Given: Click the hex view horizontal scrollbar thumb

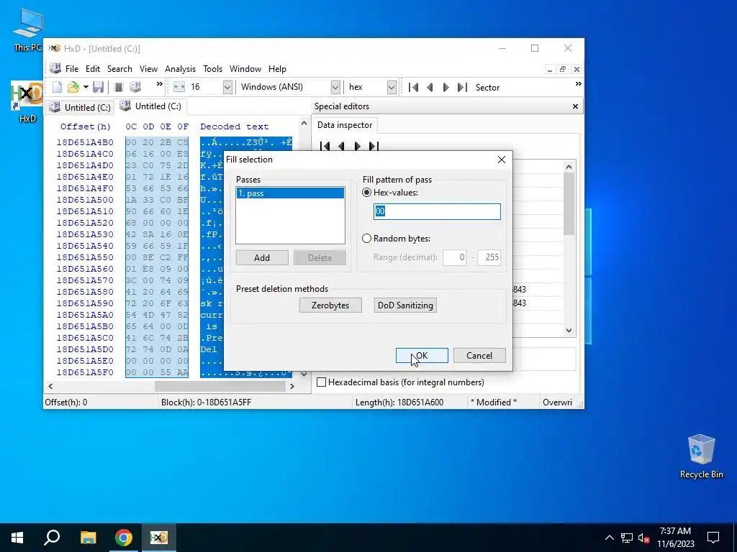Looking at the screenshot, I should 220,386.
